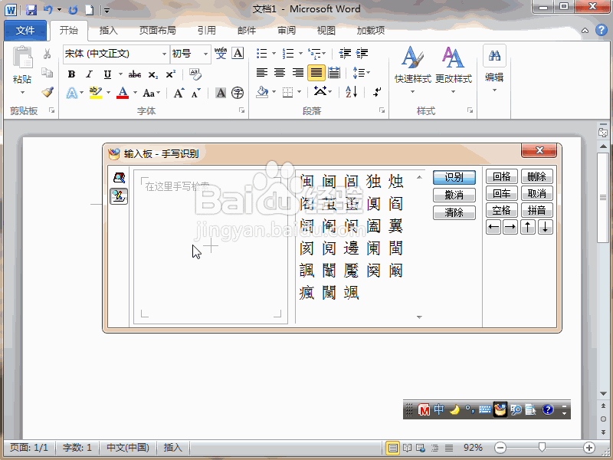Click the Copy icon in clipboard group
The height and width of the screenshot is (460, 613).
coord(48,73)
